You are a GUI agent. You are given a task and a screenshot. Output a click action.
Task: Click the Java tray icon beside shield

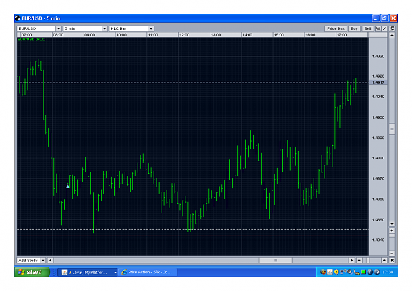pos(330,272)
